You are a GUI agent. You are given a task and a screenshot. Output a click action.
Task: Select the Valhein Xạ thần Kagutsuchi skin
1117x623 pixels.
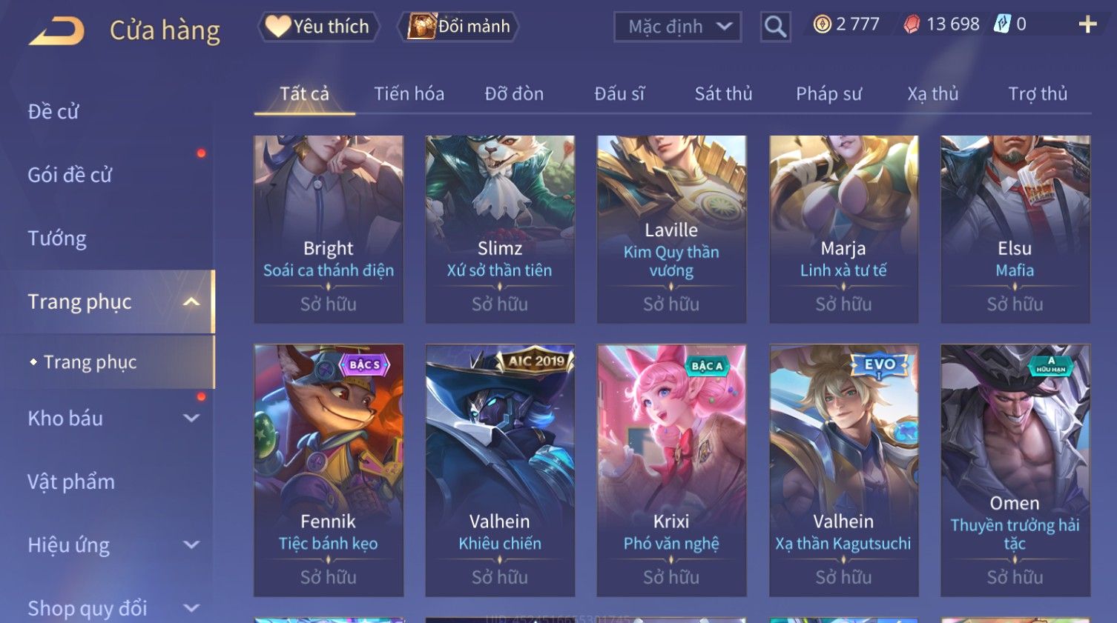click(843, 470)
